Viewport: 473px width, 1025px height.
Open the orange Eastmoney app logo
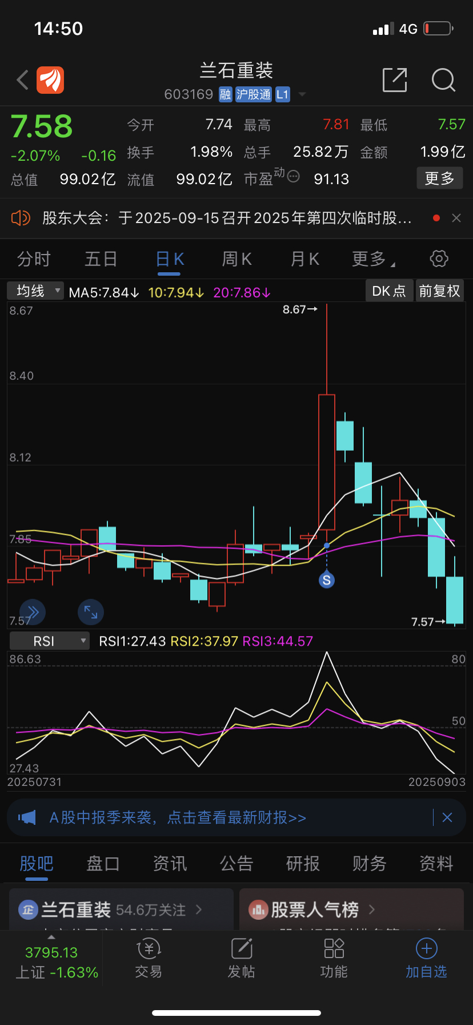point(50,80)
